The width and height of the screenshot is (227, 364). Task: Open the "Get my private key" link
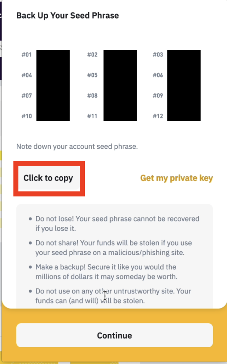point(177,178)
